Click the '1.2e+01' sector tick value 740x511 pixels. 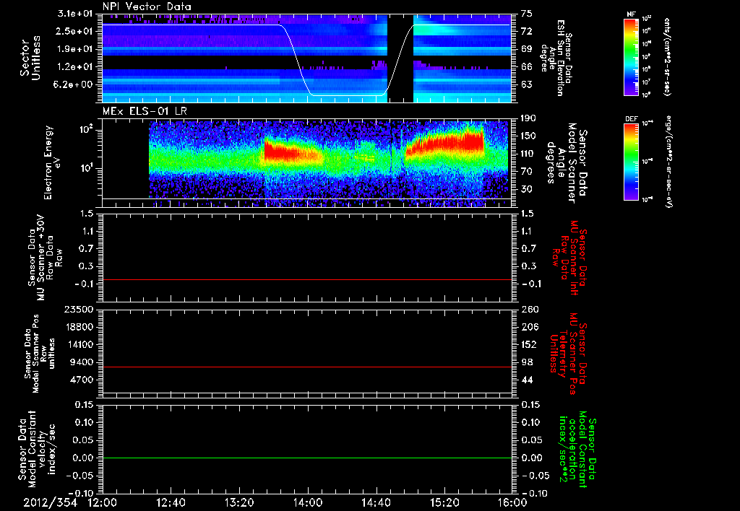pos(76,67)
